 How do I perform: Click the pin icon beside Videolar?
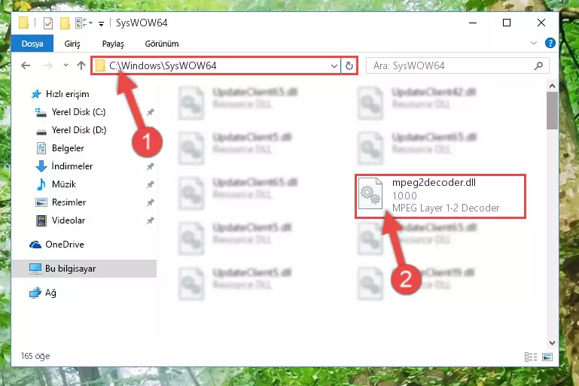151,220
